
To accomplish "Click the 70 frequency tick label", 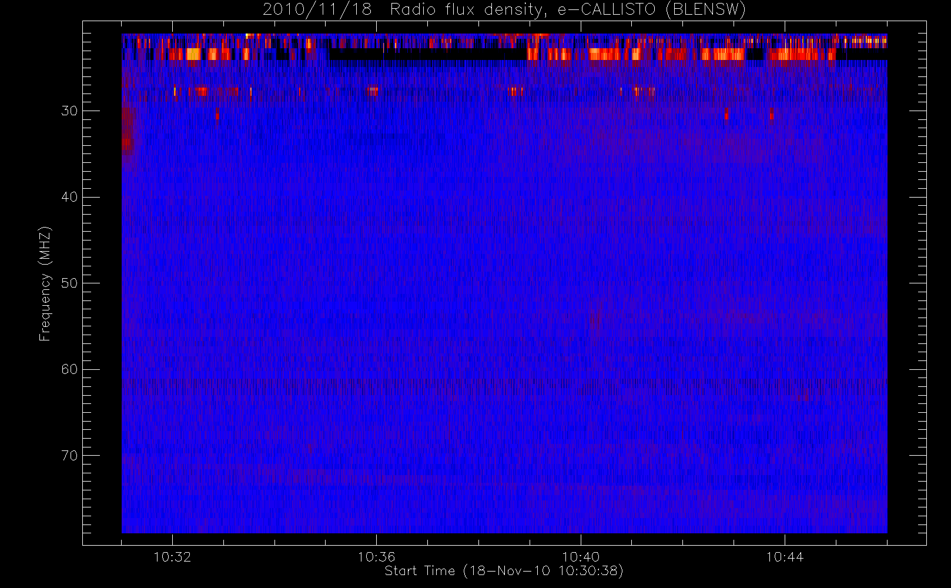I will [69, 456].
